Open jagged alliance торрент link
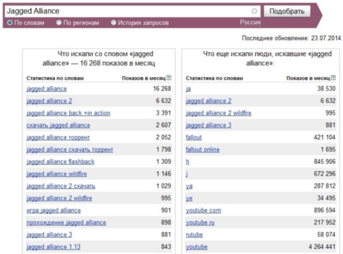343x254 pixels. [x=58, y=138]
